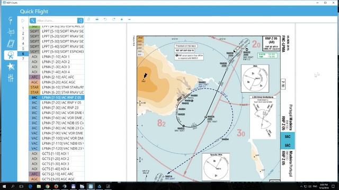Viewport: 339px width, 190px height.
Task: Open the folded map section in sidebar
Action: [11, 43]
